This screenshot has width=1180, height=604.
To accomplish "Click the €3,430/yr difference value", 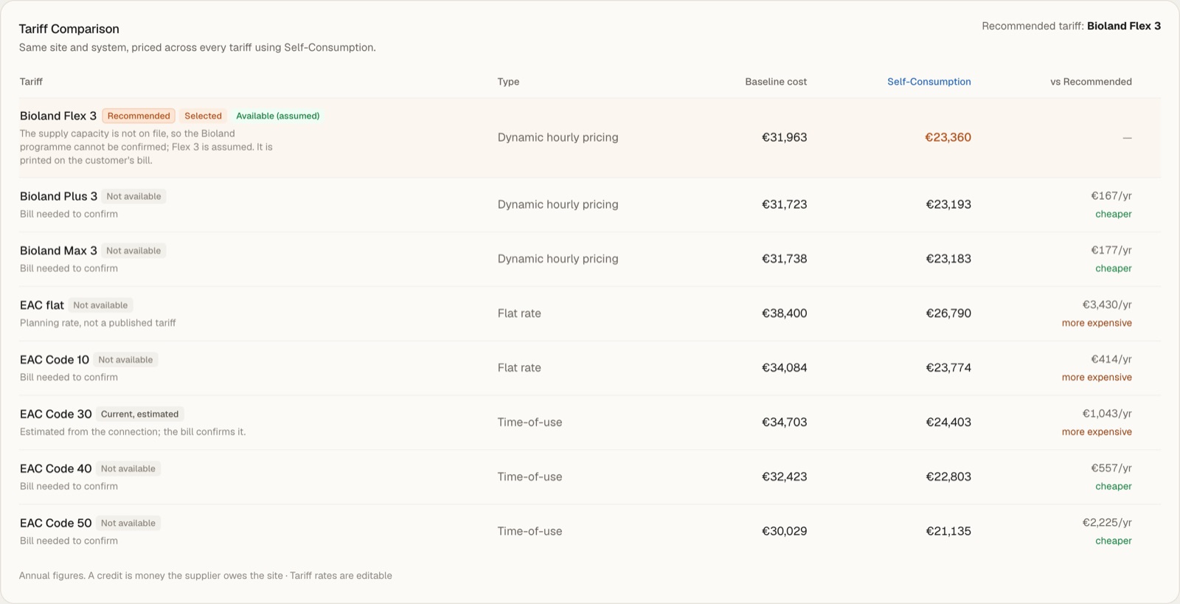I will [x=1107, y=305].
